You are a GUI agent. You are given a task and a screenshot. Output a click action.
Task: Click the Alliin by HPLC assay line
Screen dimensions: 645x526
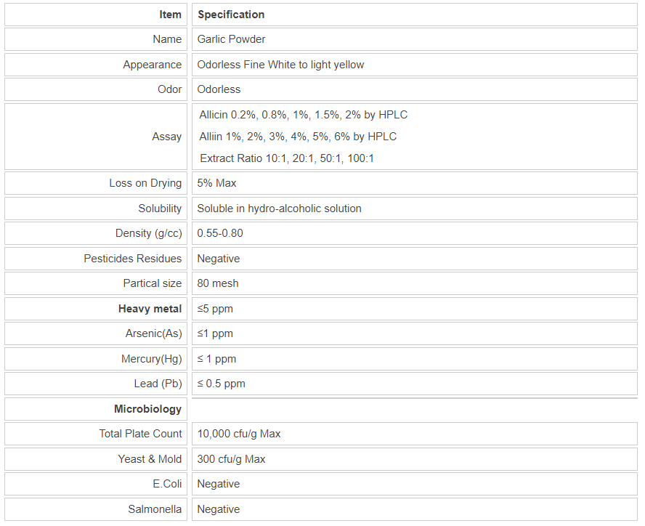point(298,137)
